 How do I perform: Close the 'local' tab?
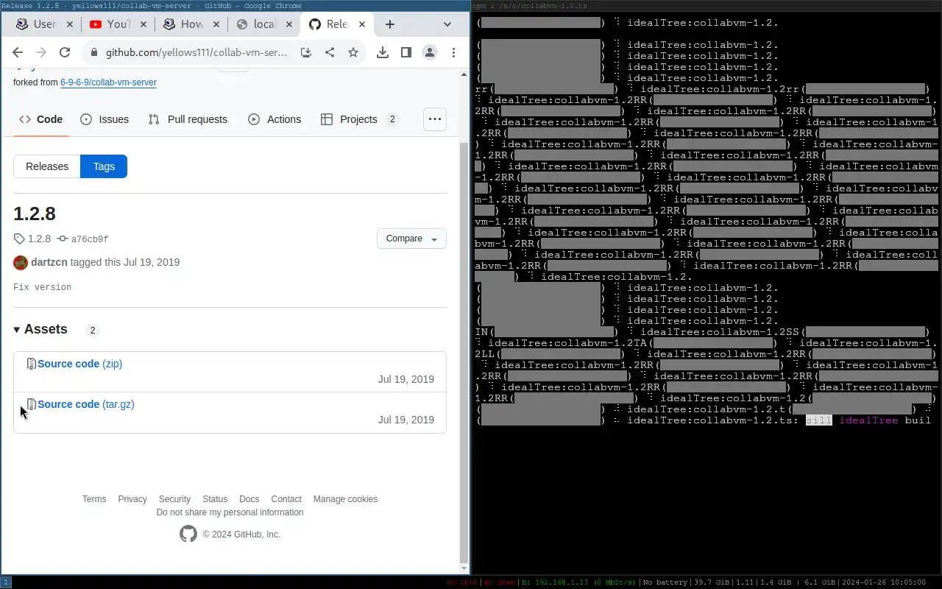(x=289, y=24)
